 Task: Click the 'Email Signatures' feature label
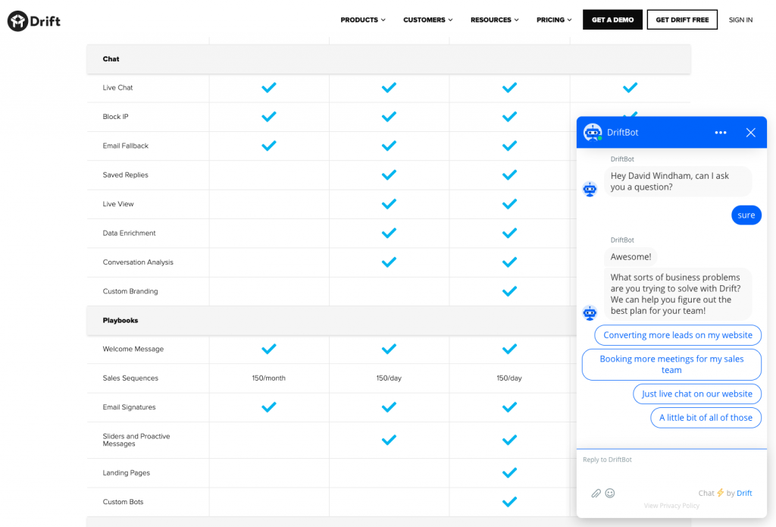[129, 407]
